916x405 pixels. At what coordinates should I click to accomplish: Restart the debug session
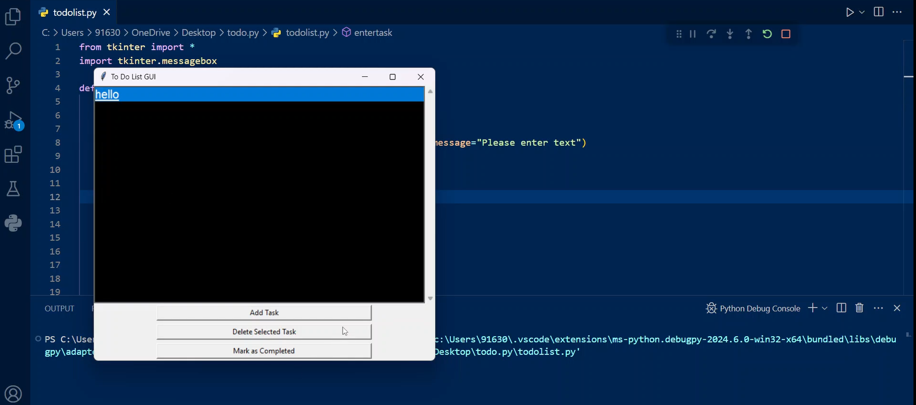tap(767, 34)
